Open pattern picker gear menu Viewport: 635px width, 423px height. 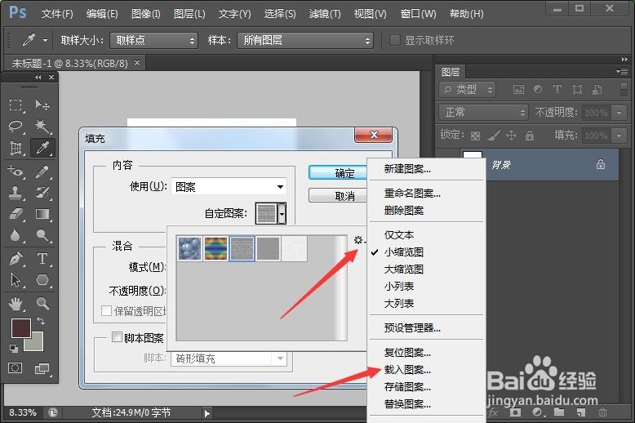(x=359, y=240)
